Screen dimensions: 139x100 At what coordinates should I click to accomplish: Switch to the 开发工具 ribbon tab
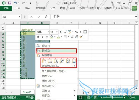click(x=95, y=8)
